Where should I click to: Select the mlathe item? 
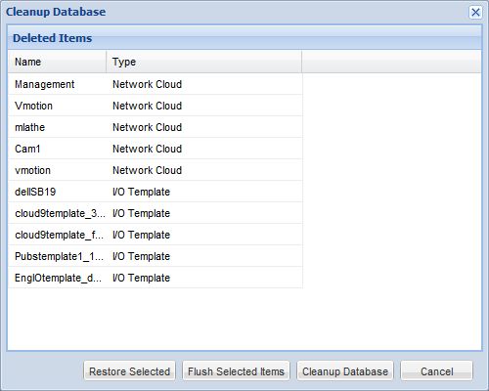156,127
